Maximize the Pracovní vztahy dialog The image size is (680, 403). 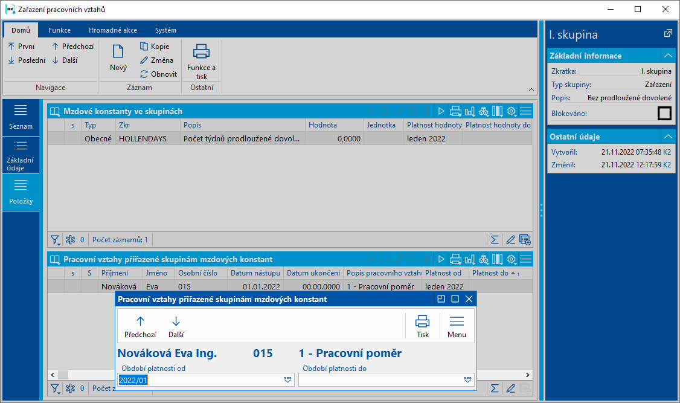(455, 299)
